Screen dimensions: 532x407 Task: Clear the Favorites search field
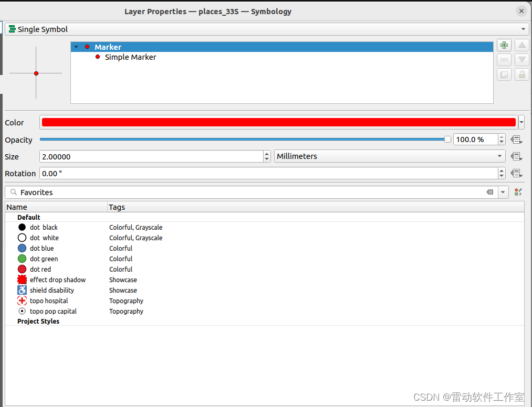coord(489,192)
